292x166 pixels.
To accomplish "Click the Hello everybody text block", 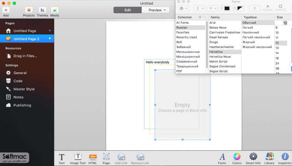I will [157, 62].
